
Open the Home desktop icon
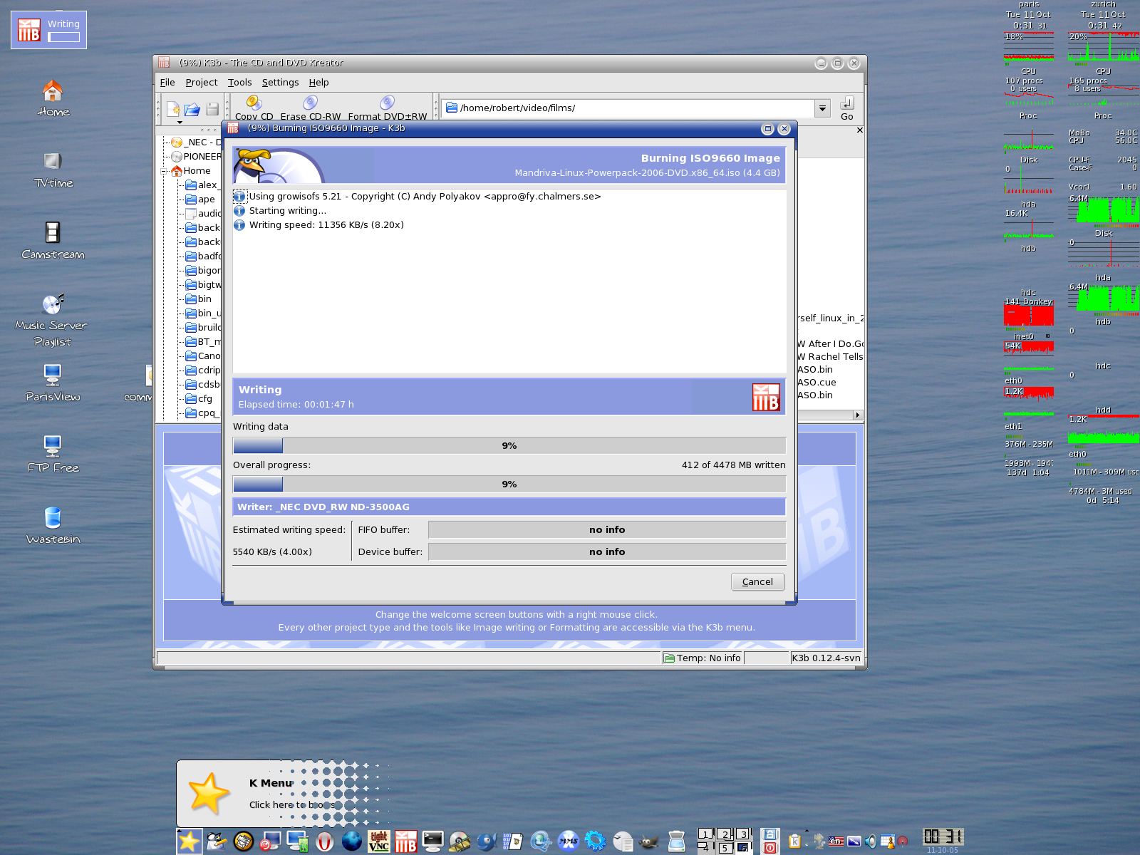(x=53, y=98)
